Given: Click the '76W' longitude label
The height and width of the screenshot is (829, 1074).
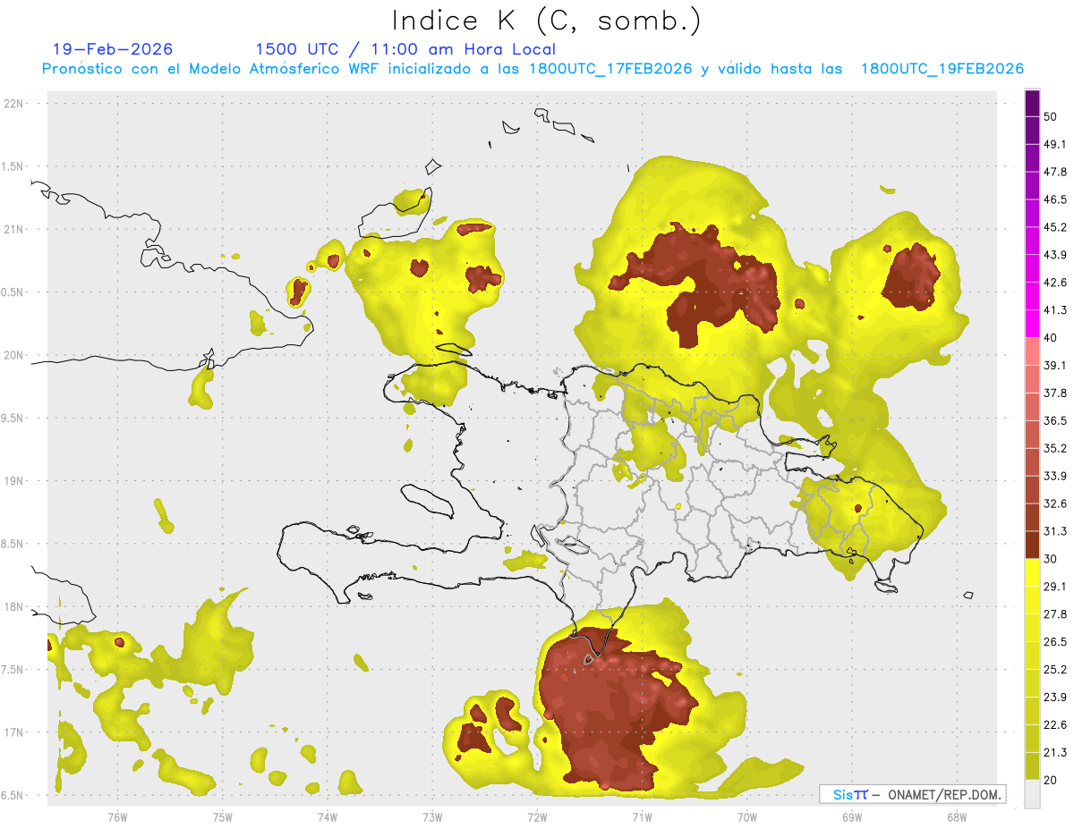Looking at the screenshot, I should pyautogui.click(x=117, y=816).
